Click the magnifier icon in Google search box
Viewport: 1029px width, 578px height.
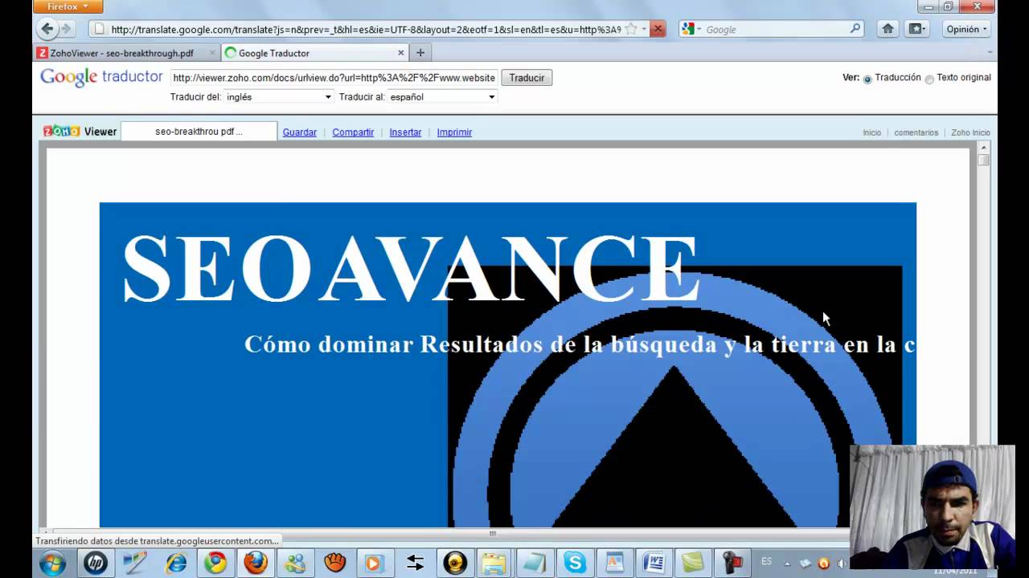855,29
